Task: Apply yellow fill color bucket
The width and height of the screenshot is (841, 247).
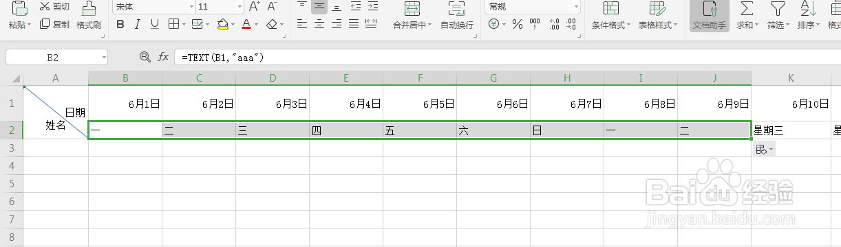Action: (222, 25)
